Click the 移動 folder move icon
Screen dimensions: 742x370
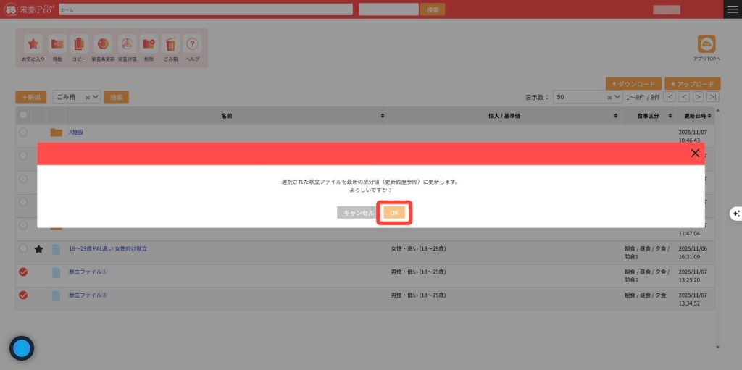[x=57, y=44]
